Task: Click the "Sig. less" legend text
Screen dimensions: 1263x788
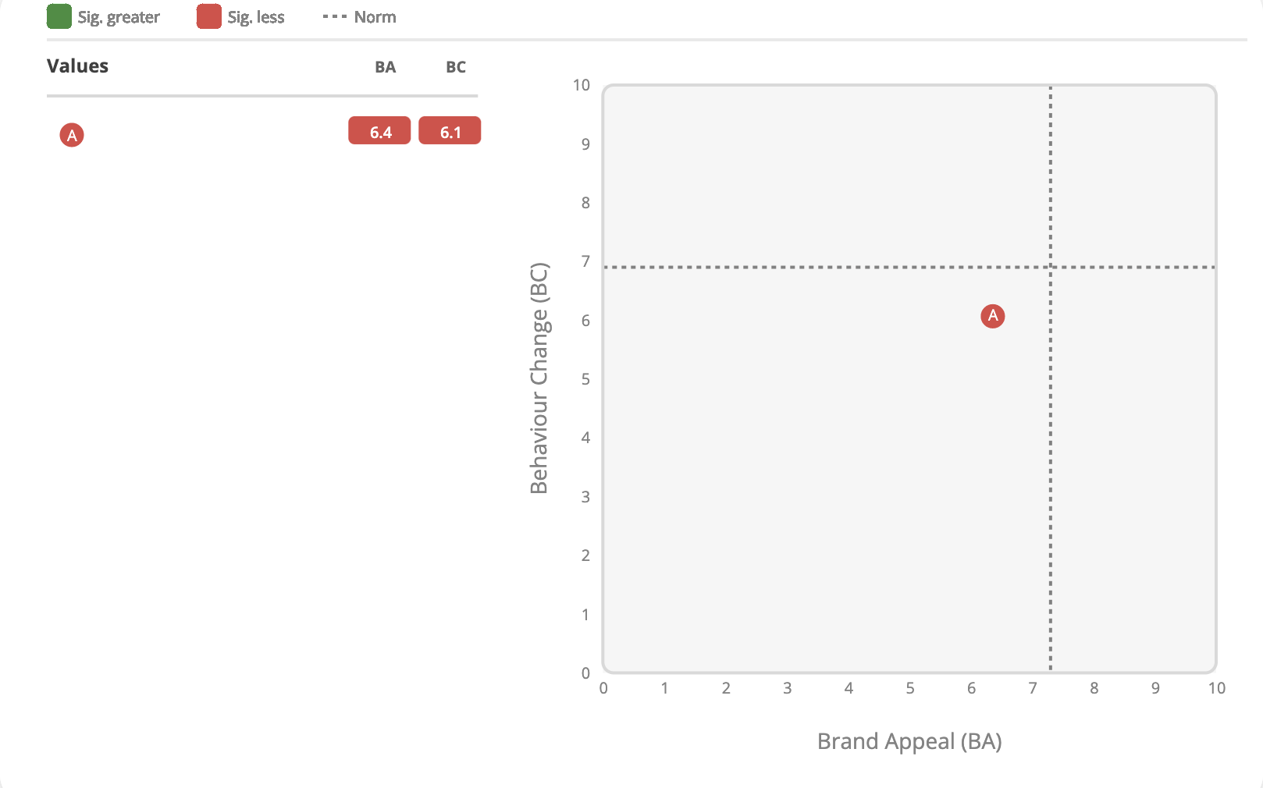Action: click(x=256, y=17)
